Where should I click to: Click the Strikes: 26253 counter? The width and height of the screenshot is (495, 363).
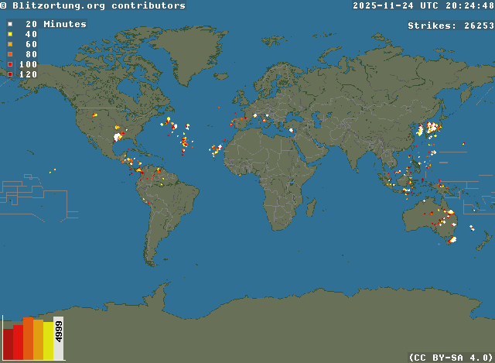pyautogui.click(x=450, y=26)
